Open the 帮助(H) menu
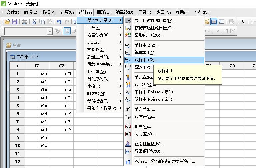 pyautogui.click(x=183, y=12)
